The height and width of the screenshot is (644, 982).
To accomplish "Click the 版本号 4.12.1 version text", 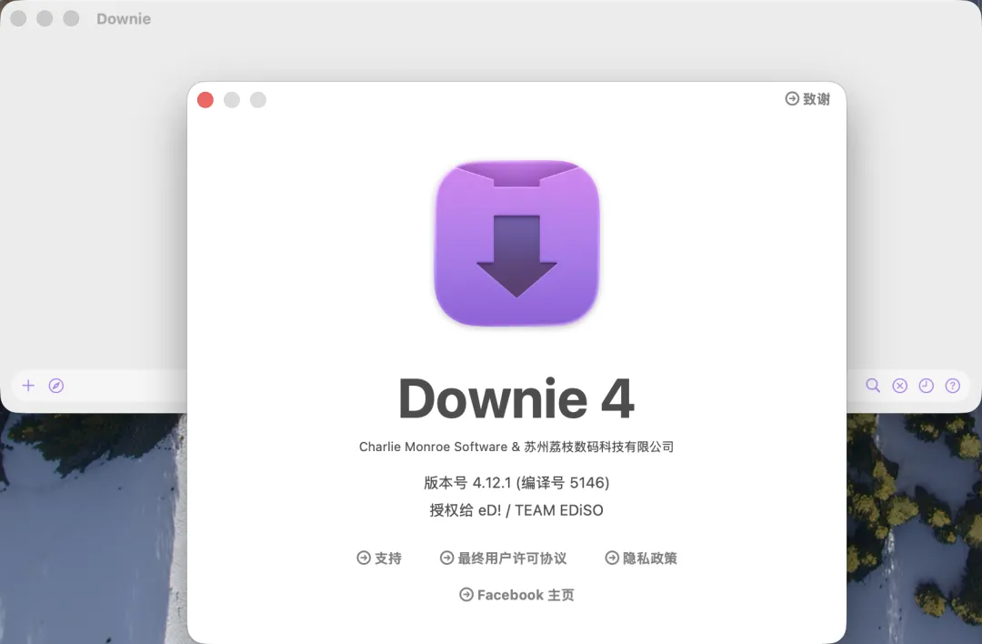I will pyautogui.click(x=516, y=482).
